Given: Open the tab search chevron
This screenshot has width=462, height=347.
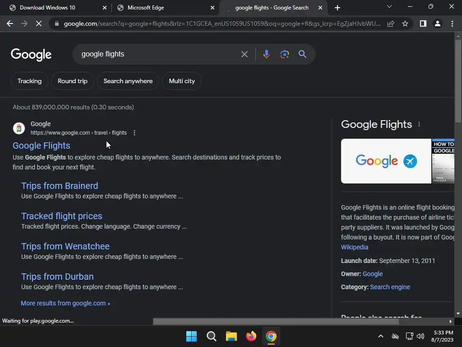Looking at the screenshot, I should 389,6.
